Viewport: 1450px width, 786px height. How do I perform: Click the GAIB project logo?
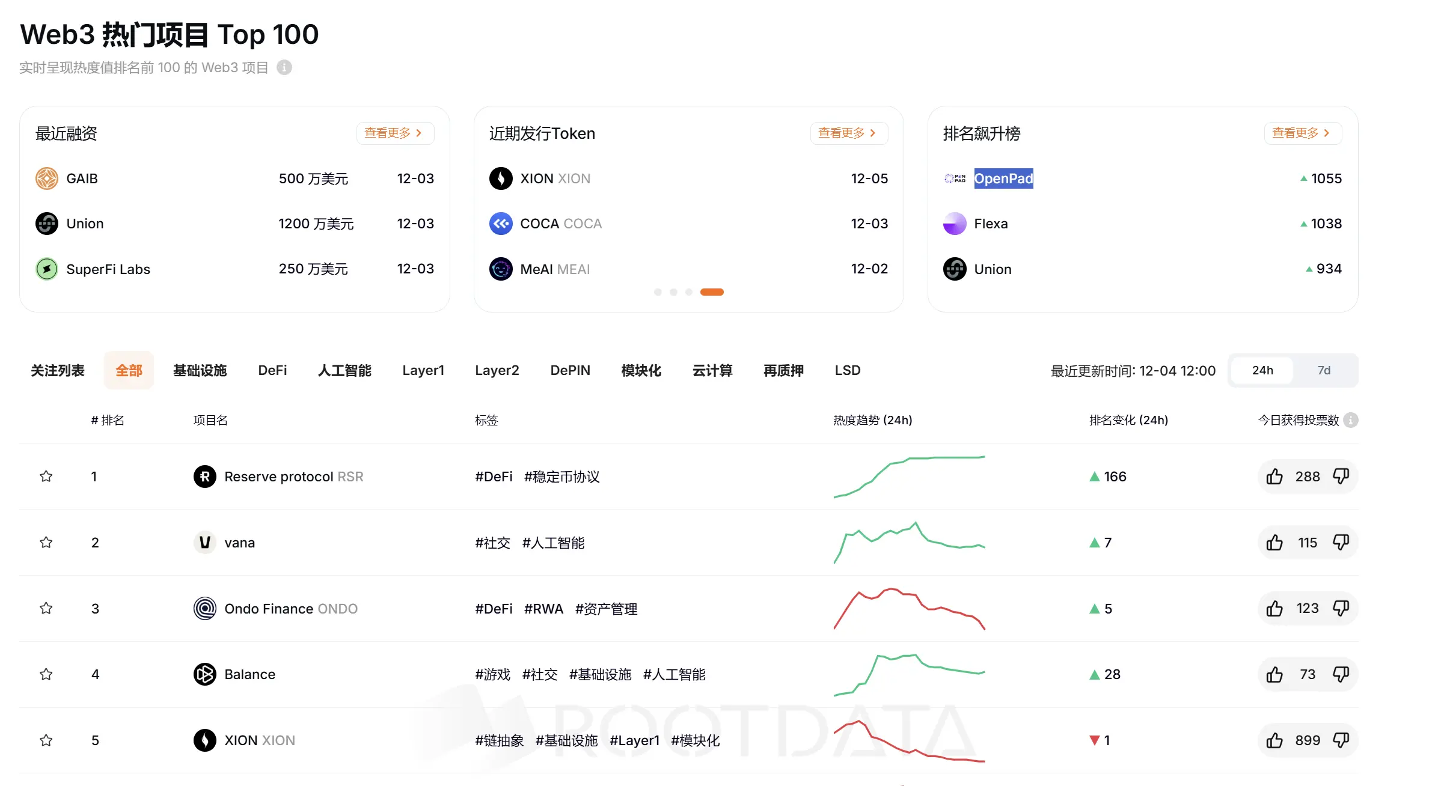(46, 178)
